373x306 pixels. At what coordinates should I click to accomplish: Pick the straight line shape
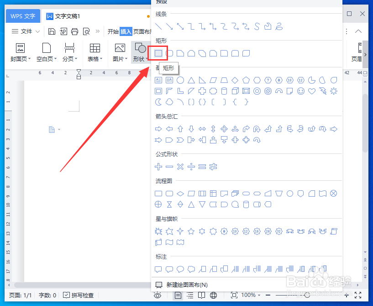click(158, 26)
